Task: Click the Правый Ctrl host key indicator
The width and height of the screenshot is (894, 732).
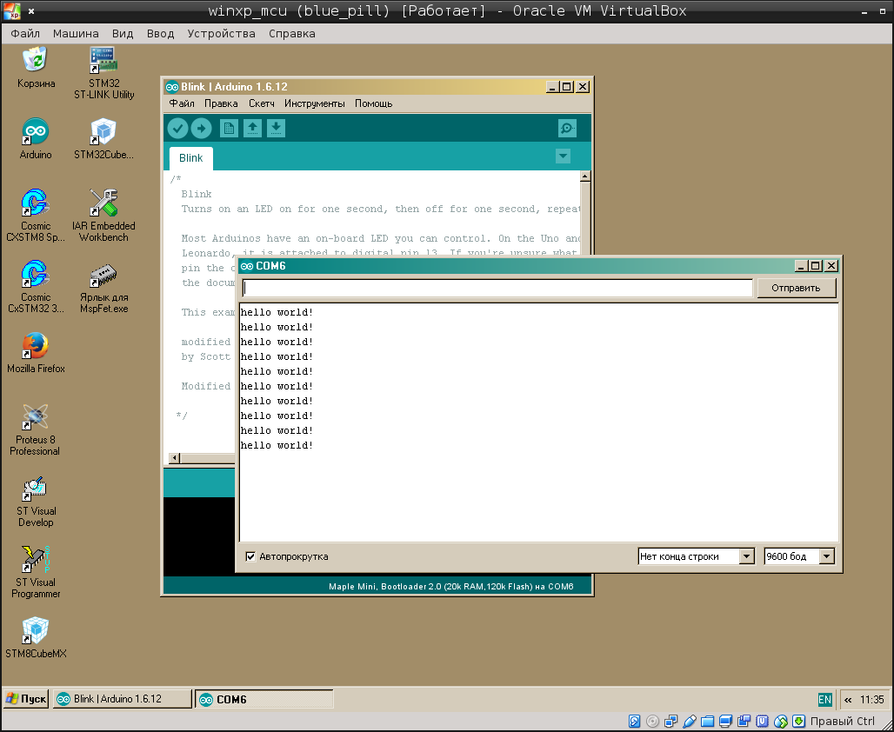Action: (x=842, y=722)
